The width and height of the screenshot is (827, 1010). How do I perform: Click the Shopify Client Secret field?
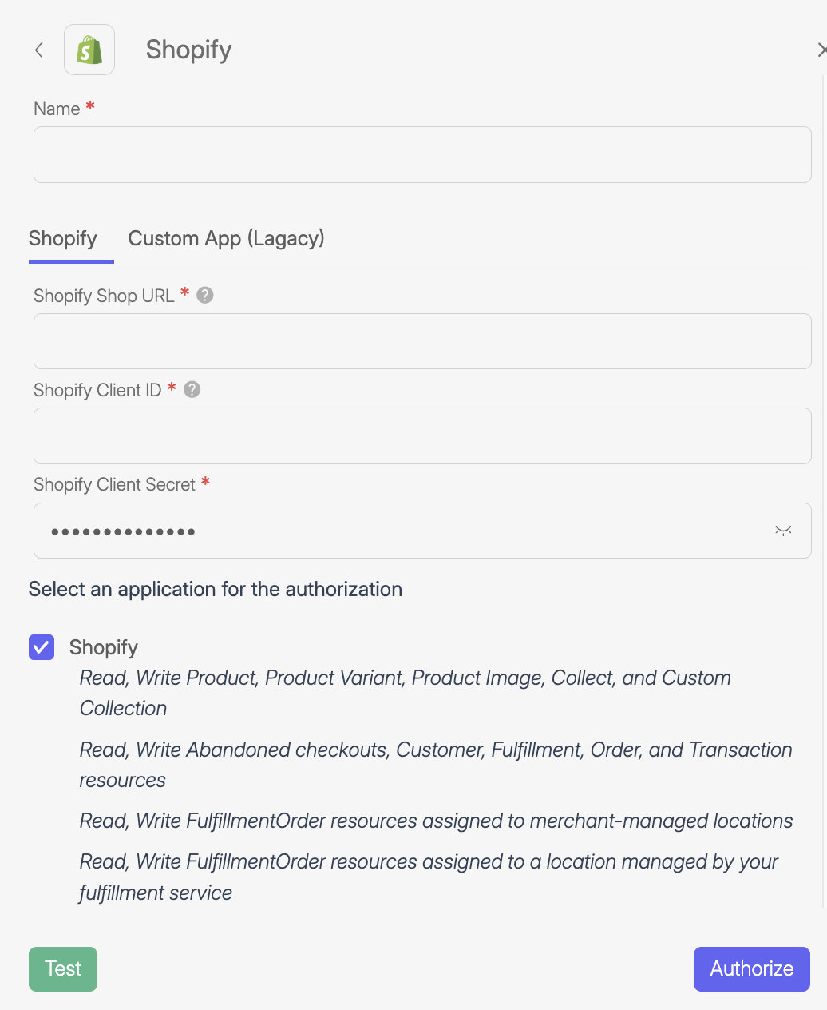399,530
